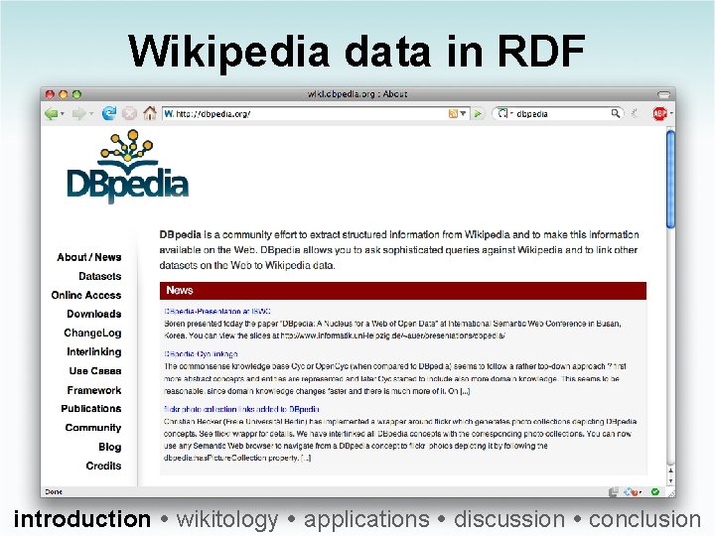Open the DBpedia-Presentation at ISWC news link
The height and width of the screenshot is (536, 715).
(217, 312)
